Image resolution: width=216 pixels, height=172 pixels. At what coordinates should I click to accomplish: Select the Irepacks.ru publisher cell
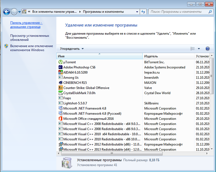click(x=152, y=72)
